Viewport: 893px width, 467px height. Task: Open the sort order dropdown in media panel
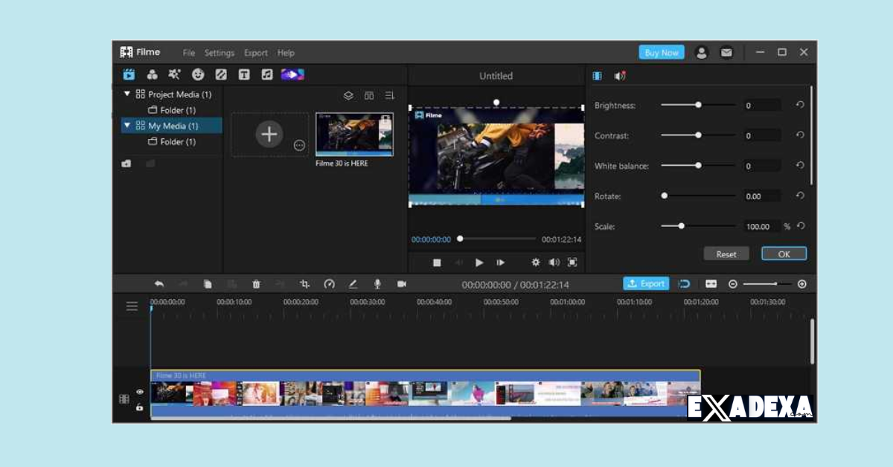click(388, 95)
